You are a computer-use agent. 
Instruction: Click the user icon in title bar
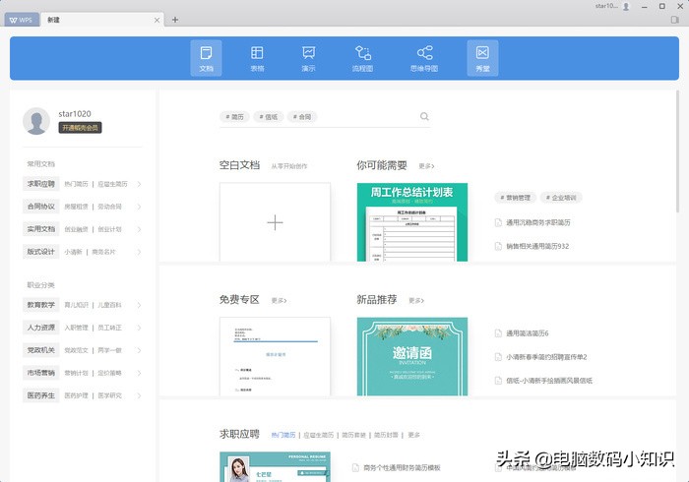626,6
